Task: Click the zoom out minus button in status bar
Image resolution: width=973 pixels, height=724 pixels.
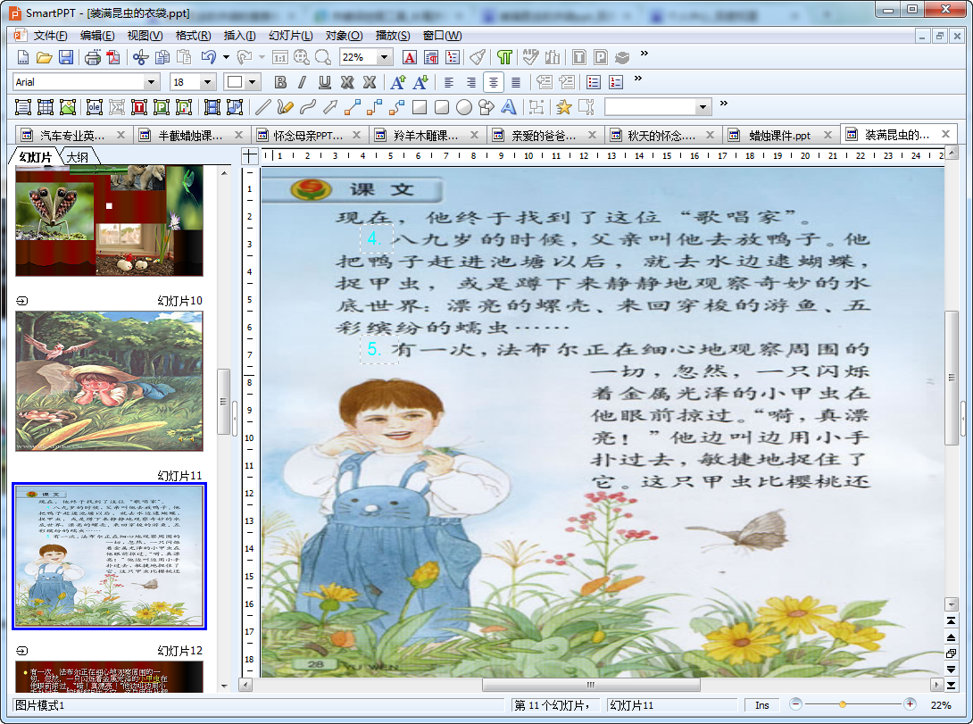Action: pyautogui.click(x=796, y=704)
